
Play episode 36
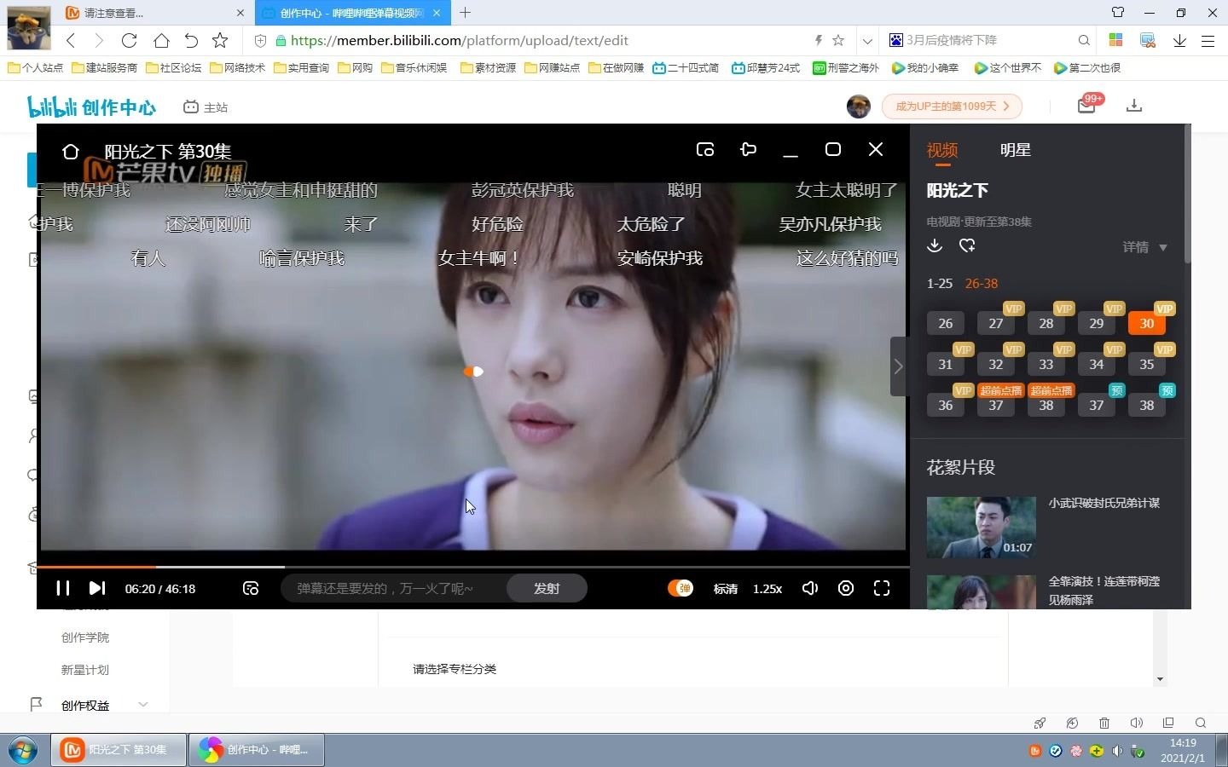click(946, 405)
